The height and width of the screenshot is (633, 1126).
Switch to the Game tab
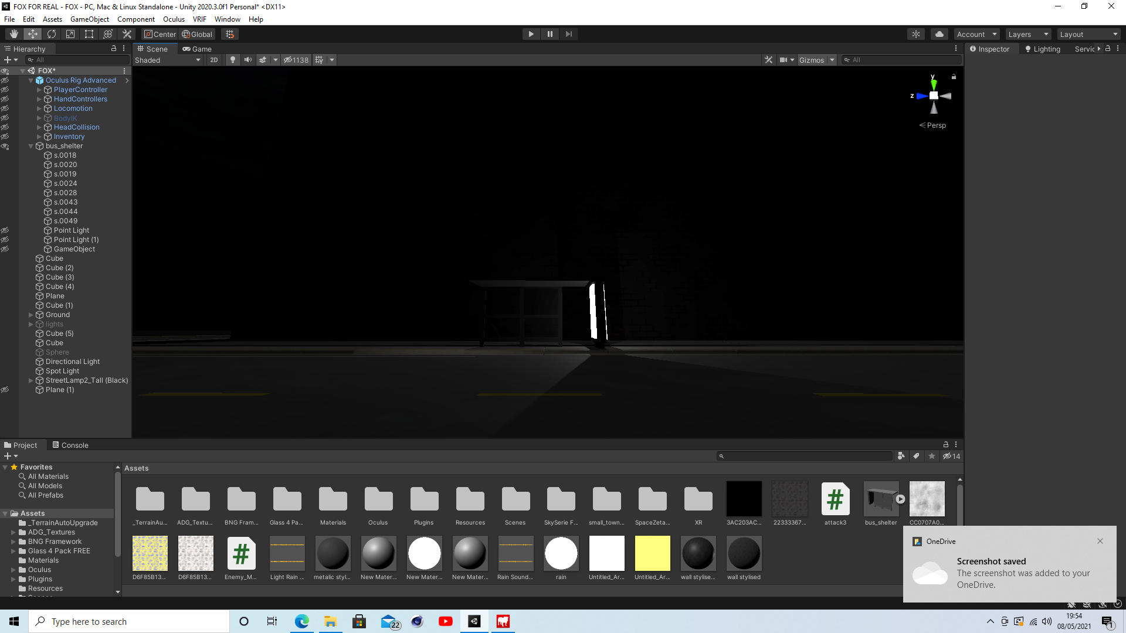(x=197, y=49)
